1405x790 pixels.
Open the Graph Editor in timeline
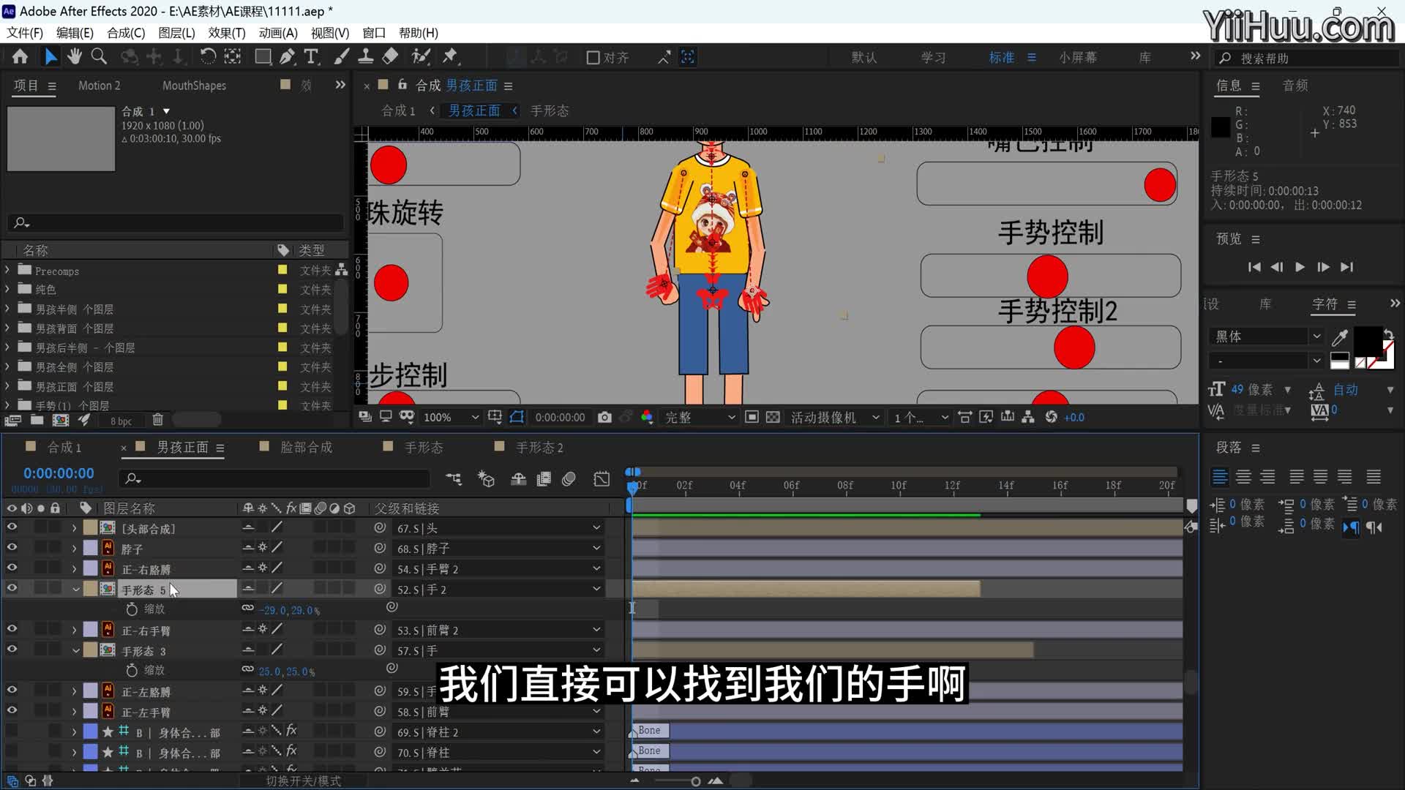602,479
